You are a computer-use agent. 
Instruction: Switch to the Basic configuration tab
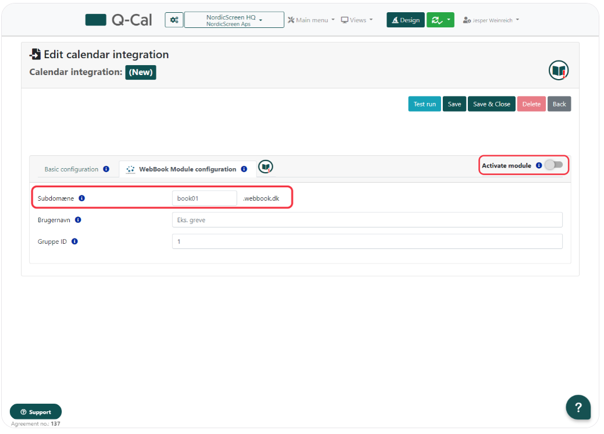click(x=71, y=169)
